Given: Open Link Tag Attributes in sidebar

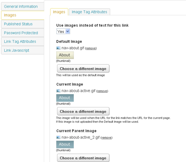Looking at the screenshot, I should pos(23,42).
